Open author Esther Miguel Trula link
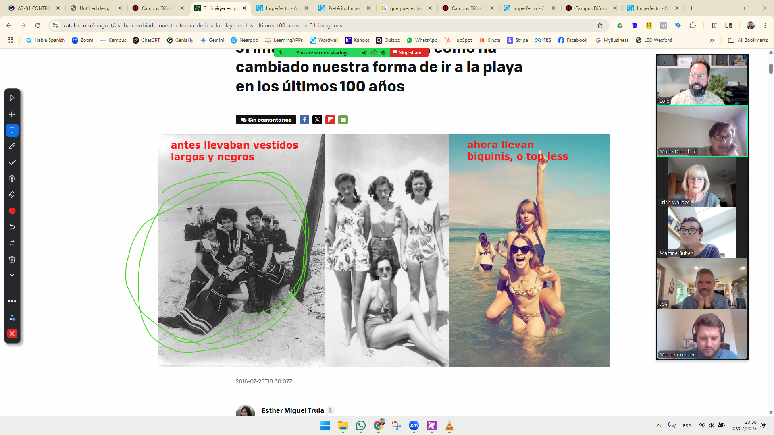The width and height of the screenshot is (774, 435). pos(293,410)
